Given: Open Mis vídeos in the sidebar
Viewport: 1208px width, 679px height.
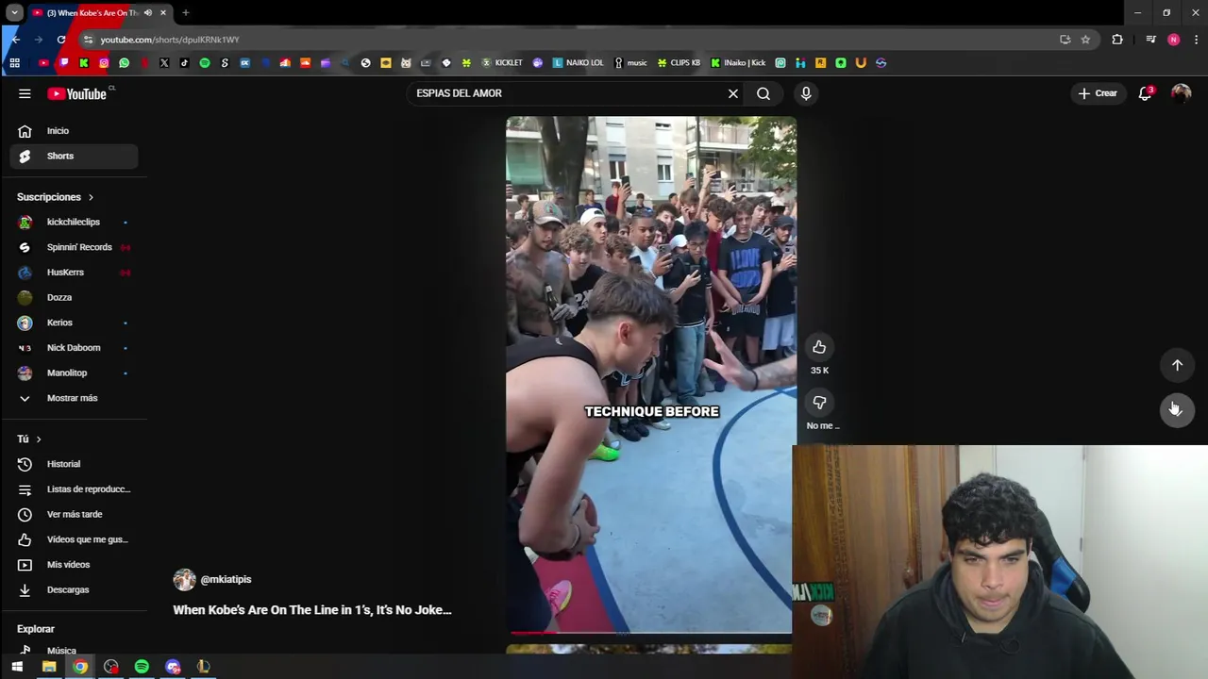Looking at the screenshot, I should pos(74,565).
